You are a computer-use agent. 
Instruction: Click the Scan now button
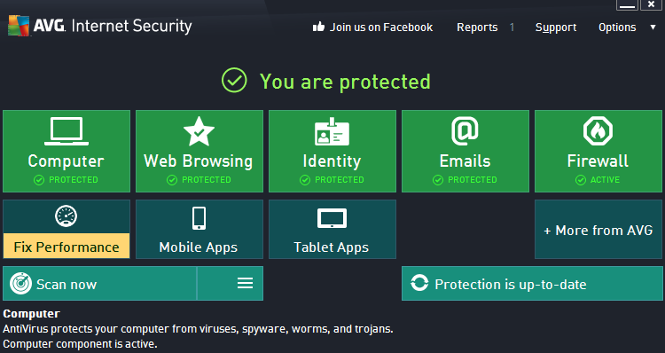99,284
